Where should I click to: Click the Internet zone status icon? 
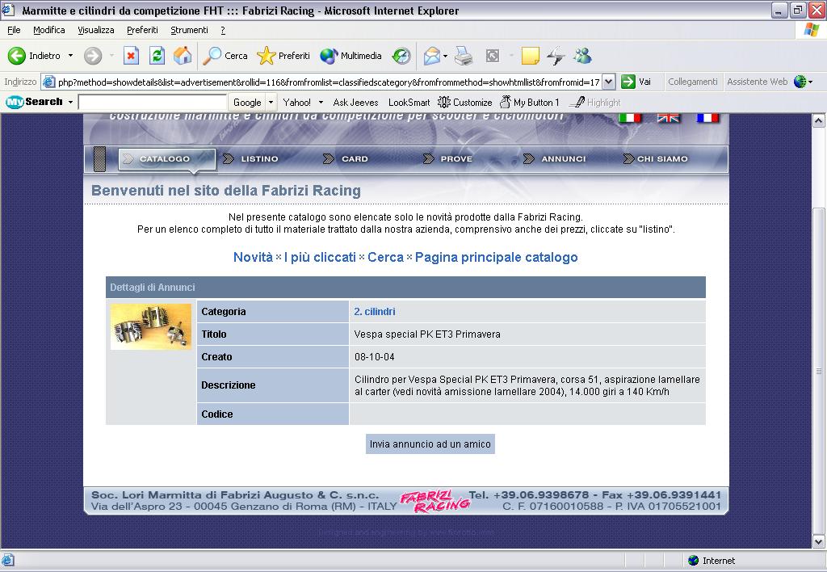coord(693,561)
